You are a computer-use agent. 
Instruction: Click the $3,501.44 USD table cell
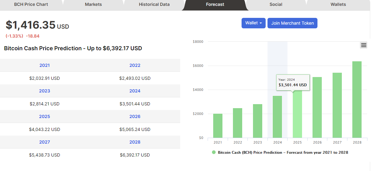click(x=135, y=104)
